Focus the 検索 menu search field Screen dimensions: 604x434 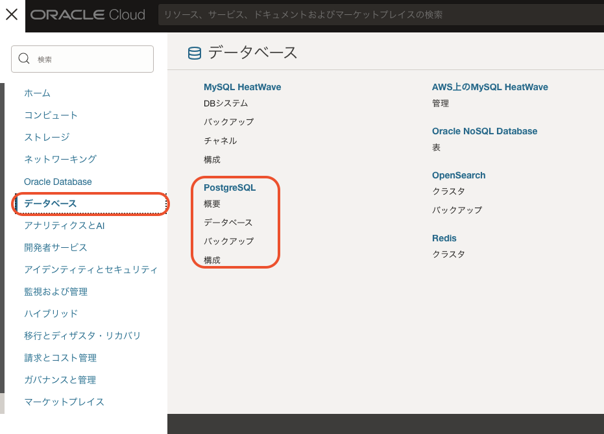(82, 59)
